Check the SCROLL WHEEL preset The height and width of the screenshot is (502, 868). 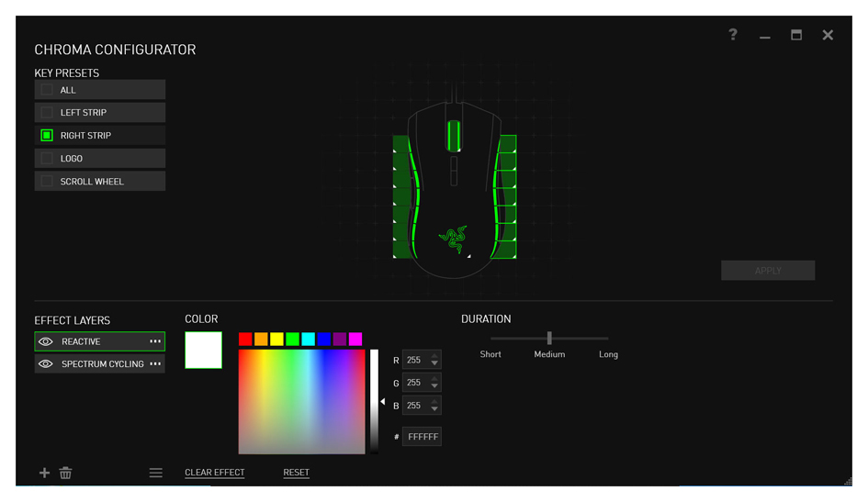point(47,182)
